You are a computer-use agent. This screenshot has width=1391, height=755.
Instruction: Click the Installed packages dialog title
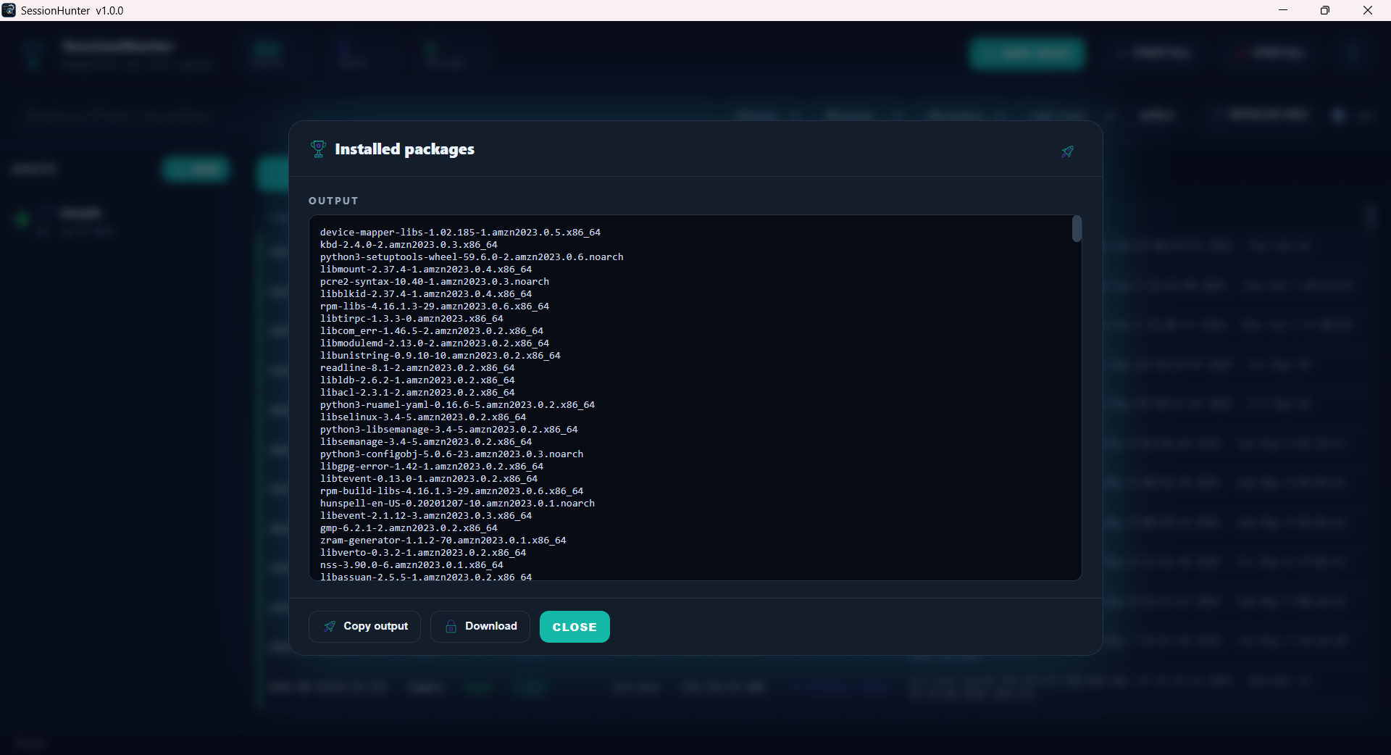point(404,149)
